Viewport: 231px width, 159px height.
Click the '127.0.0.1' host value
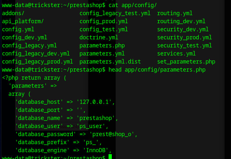[x=96, y=102]
